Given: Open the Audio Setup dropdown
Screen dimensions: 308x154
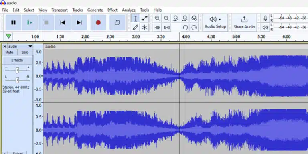Looking at the screenshot, I should pyautogui.click(x=215, y=22).
